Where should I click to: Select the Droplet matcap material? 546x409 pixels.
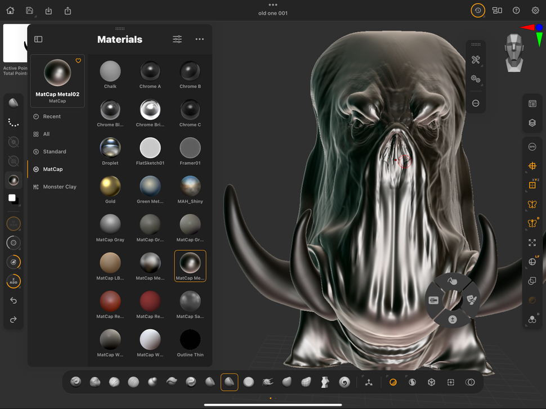pos(110,149)
